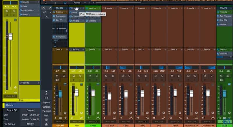This screenshot has height=127, width=233.
Task: Click the Snare channel volume fader
Action: (x=93, y=93)
